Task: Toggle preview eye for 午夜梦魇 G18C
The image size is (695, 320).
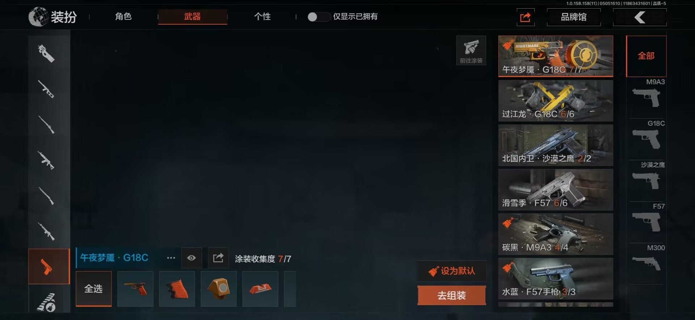Action: 191,258
